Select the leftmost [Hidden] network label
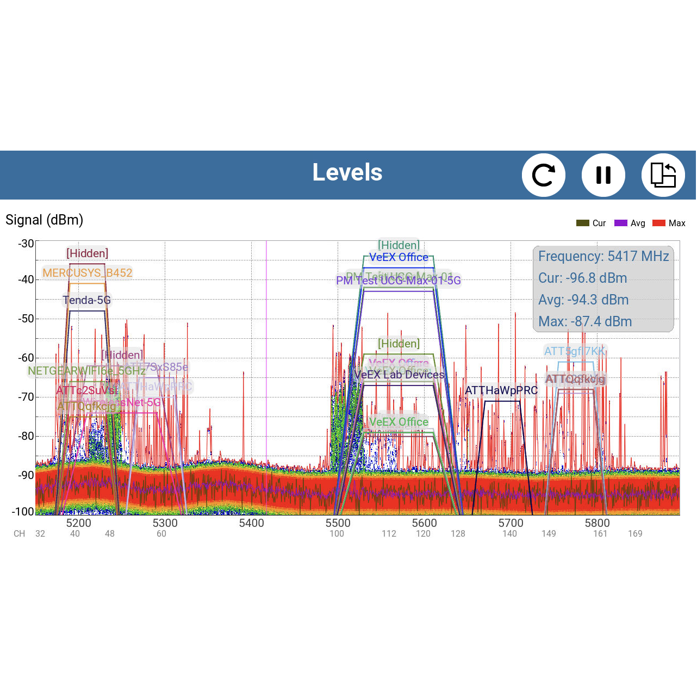Viewport: 697px width, 696px height. pos(88,253)
